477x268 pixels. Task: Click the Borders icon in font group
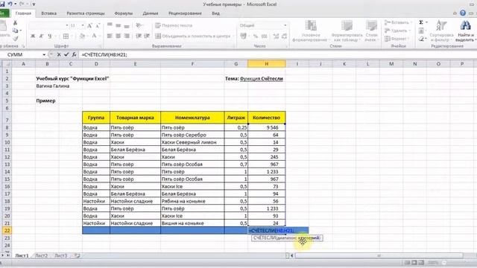(66, 36)
